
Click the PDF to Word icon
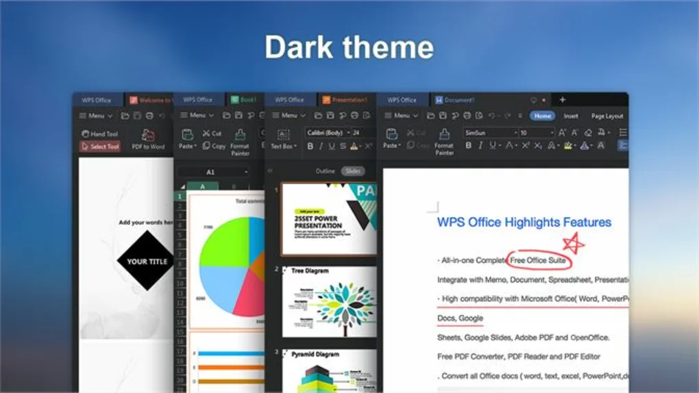[x=148, y=138]
